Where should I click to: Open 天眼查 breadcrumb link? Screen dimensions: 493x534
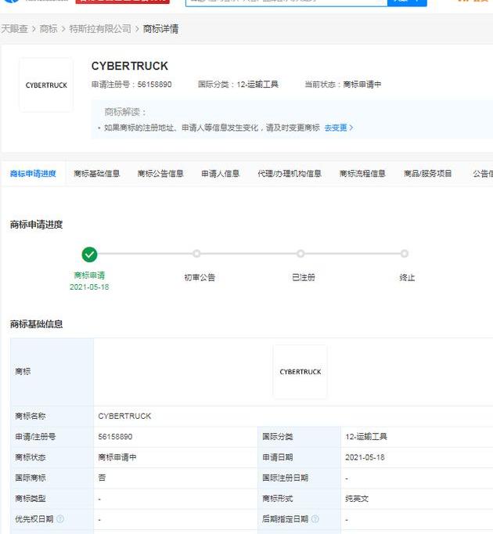point(14,29)
